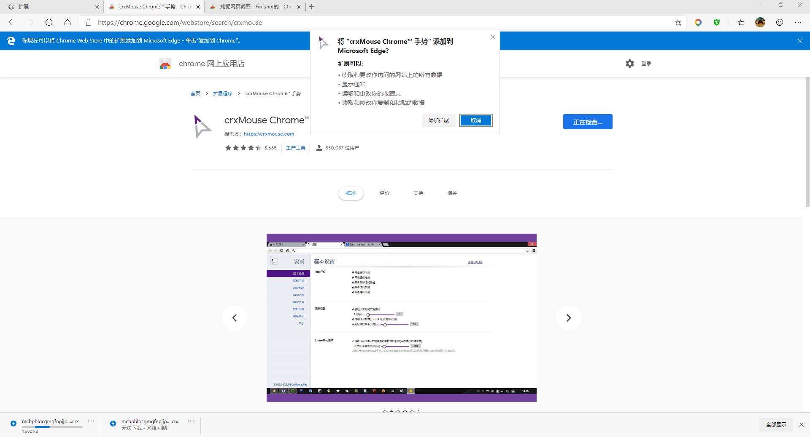The height and width of the screenshot is (437, 810).
Task: Close the downloads bar
Action: 802,425
